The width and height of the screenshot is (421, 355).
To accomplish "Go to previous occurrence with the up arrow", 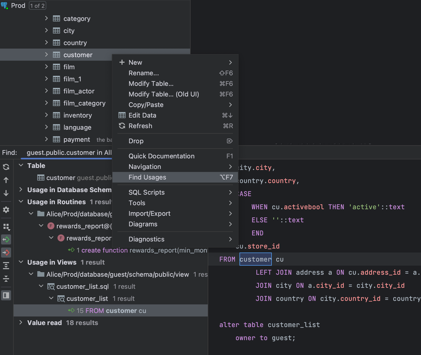I will [6, 180].
